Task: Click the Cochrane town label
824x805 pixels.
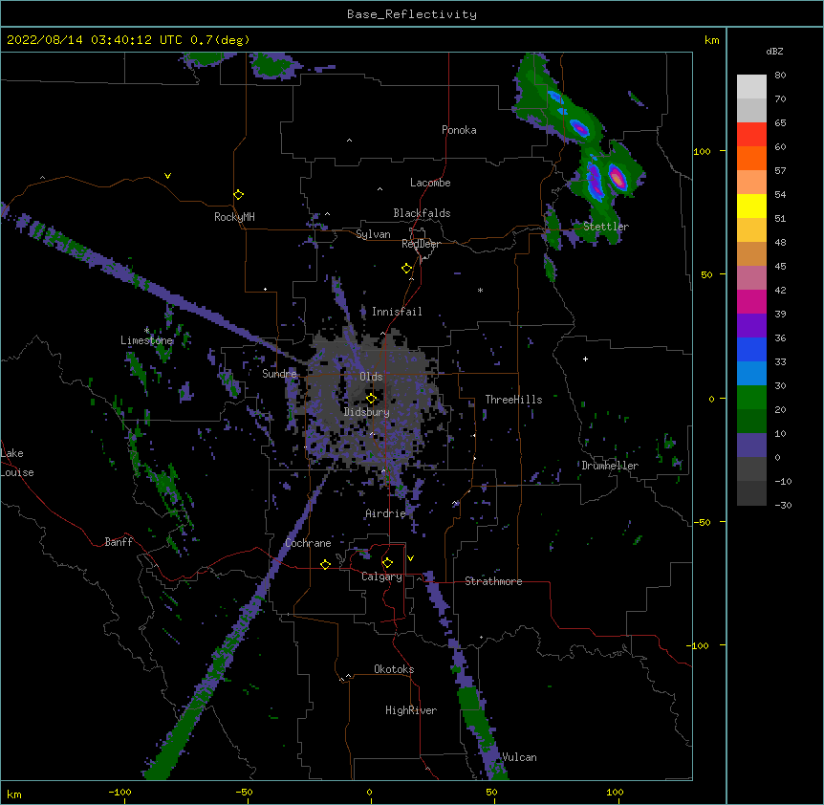Action: click(308, 543)
